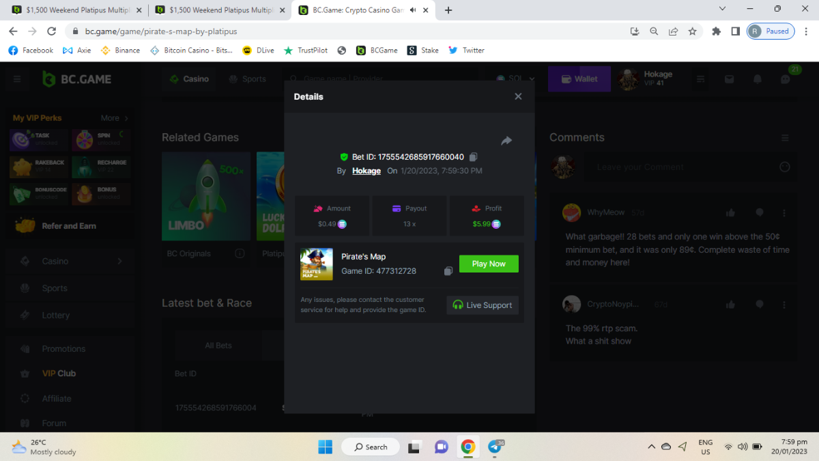Click the green Play Now button
Screen dimensions: 819x461
tap(489, 264)
